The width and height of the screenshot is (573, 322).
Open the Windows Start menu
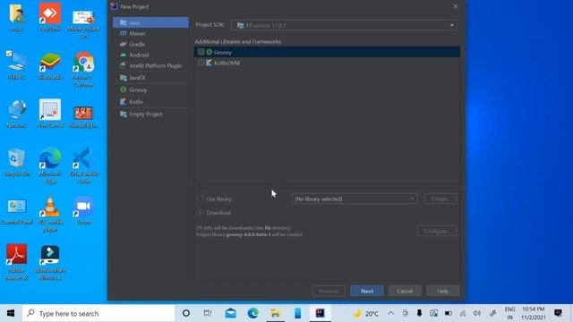point(11,313)
